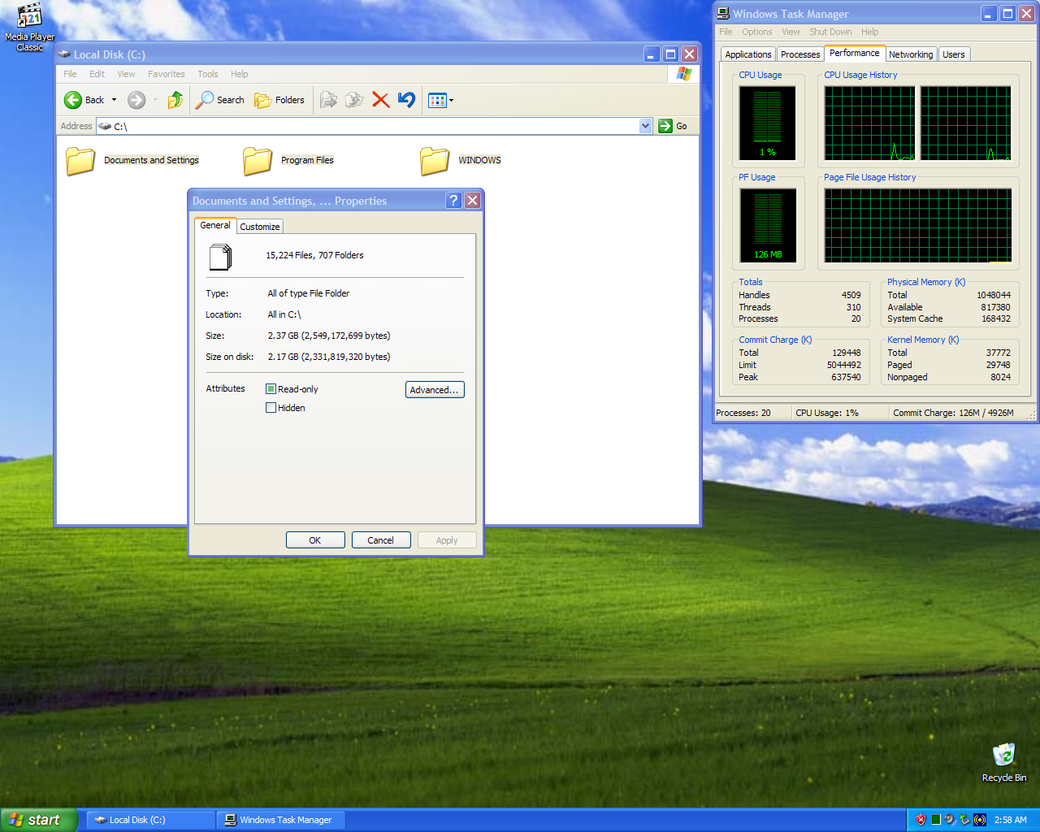Viewport: 1040px width, 832px height.
Task: Click the Advanced... button
Action: click(434, 390)
